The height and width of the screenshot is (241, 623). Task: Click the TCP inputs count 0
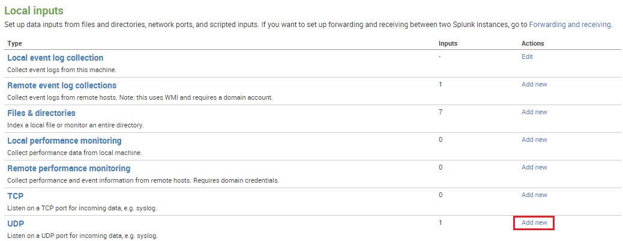(441, 195)
